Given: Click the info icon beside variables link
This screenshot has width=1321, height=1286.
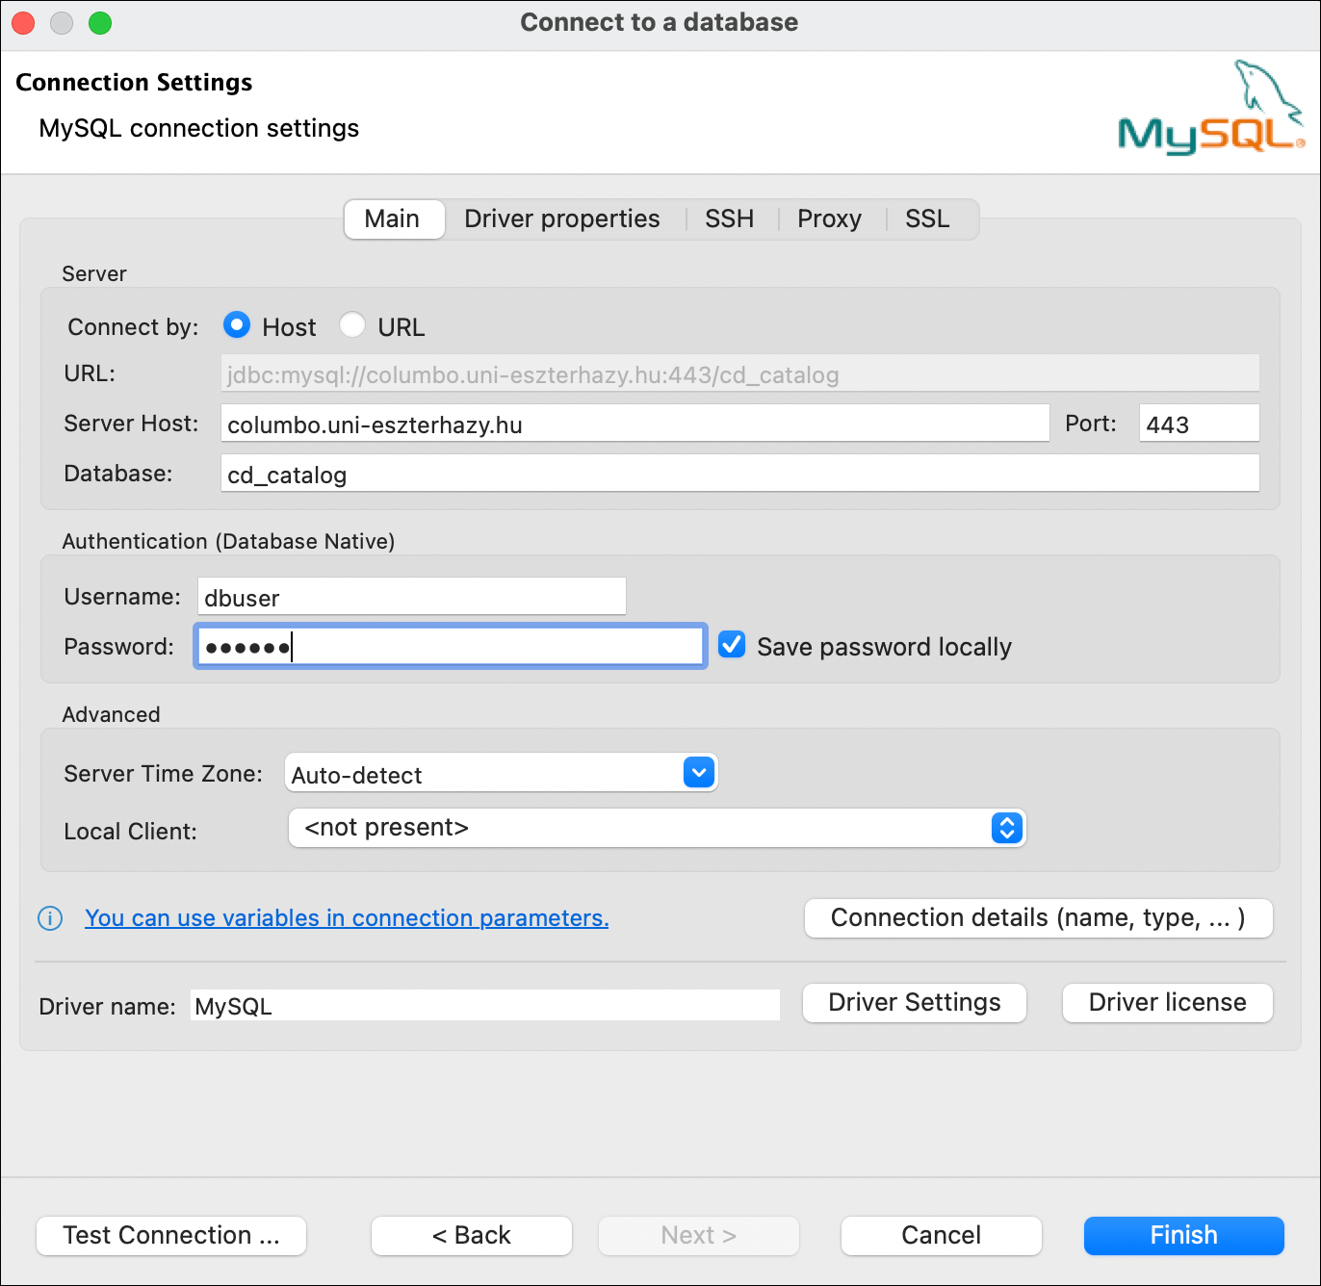Looking at the screenshot, I should (50, 918).
